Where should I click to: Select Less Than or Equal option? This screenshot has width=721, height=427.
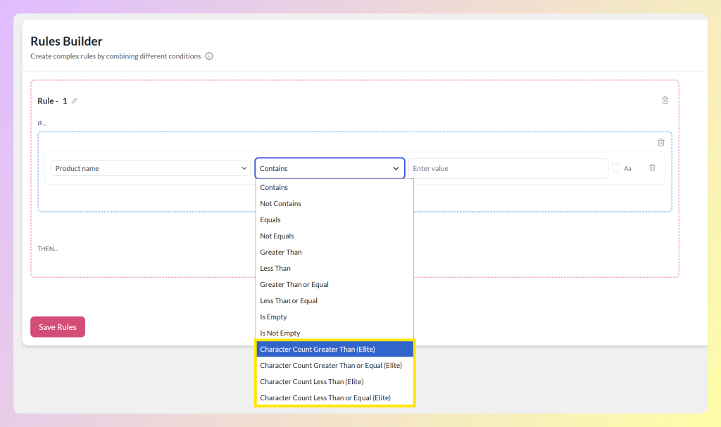pyautogui.click(x=334, y=300)
